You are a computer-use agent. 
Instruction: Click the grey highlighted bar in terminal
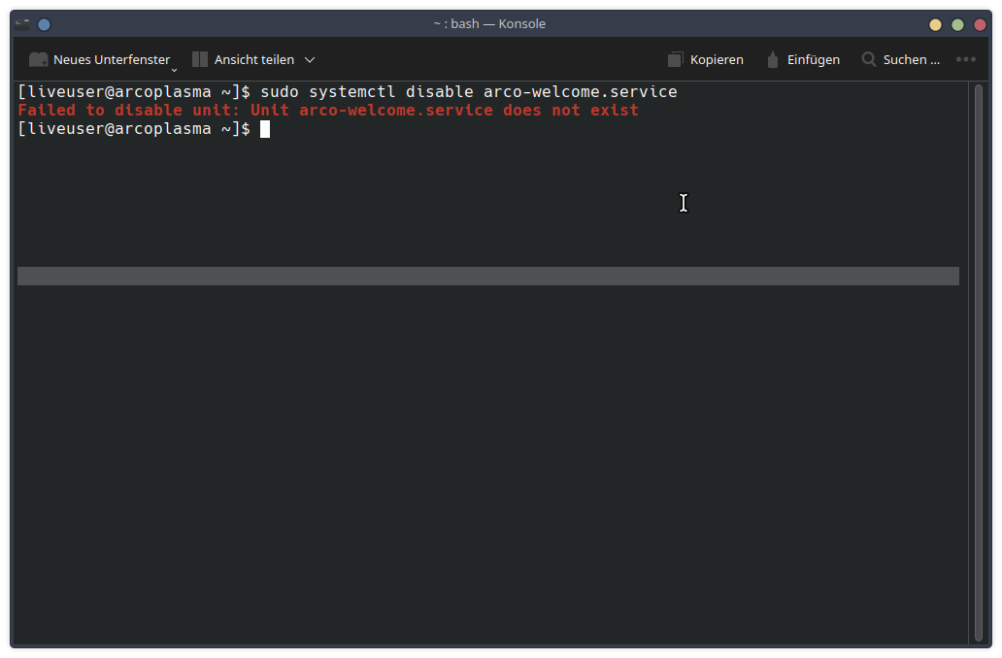(487, 277)
